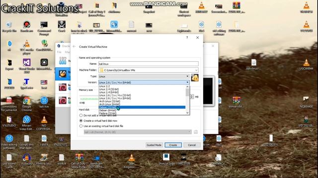Open Audacity desktop shortcut

(x=26, y=159)
